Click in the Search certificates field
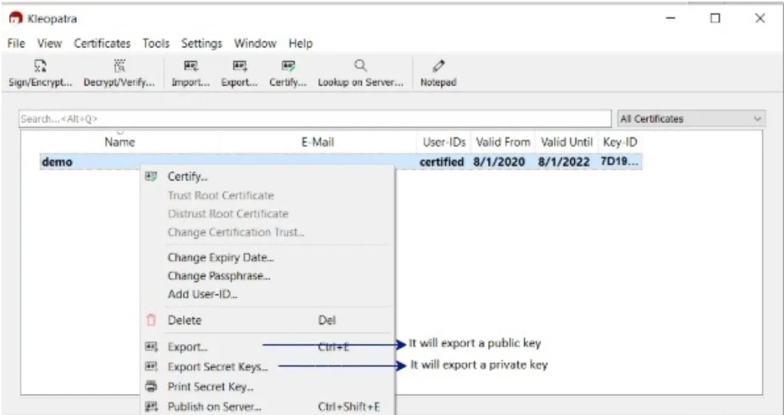 [315, 119]
